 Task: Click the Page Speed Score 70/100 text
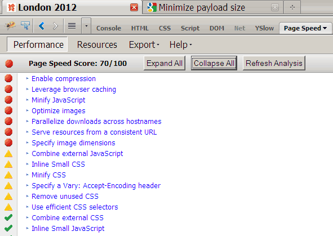pyautogui.click(x=78, y=64)
